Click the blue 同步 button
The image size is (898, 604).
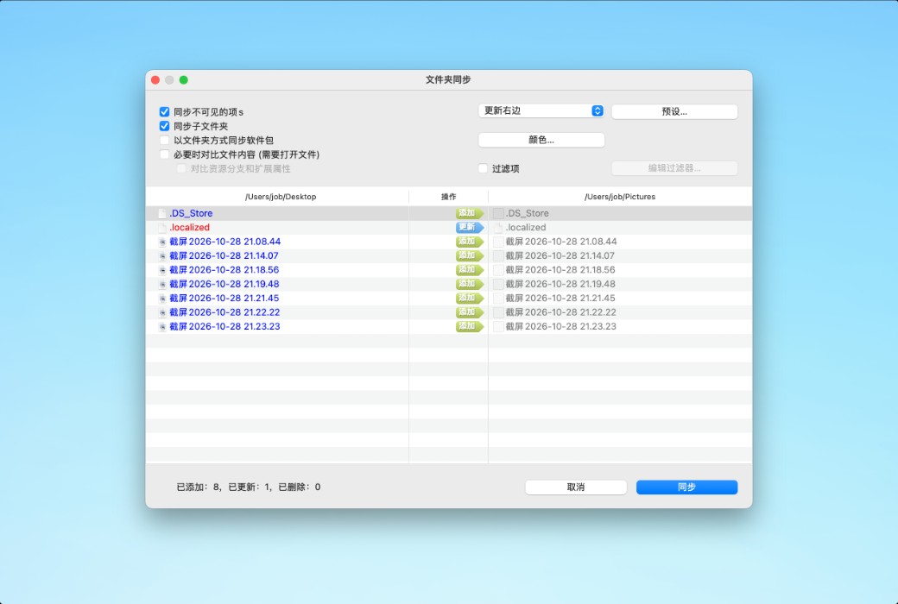(x=686, y=488)
